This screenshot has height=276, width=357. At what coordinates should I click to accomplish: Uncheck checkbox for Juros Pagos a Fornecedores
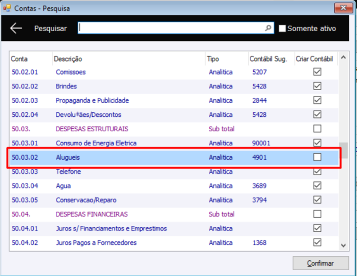(317, 242)
